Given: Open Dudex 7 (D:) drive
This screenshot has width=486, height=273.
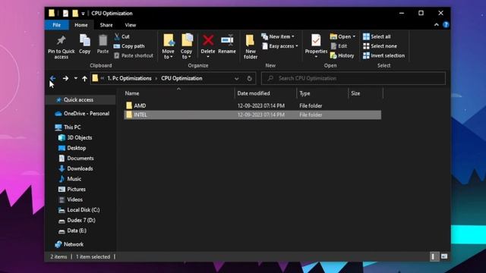Looking at the screenshot, I should click(x=81, y=220).
